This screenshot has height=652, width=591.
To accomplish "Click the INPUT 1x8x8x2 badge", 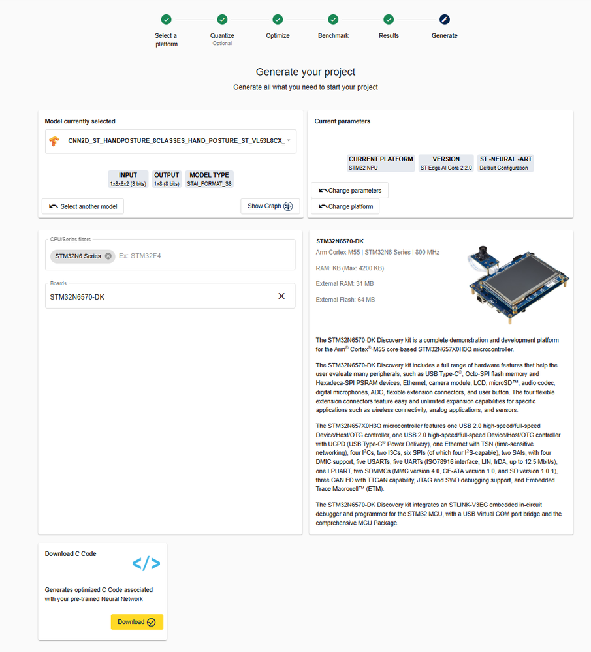I will [x=128, y=179].
